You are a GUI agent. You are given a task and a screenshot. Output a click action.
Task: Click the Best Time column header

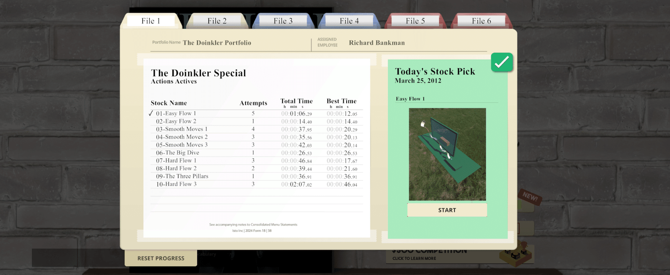pos(342,101)
